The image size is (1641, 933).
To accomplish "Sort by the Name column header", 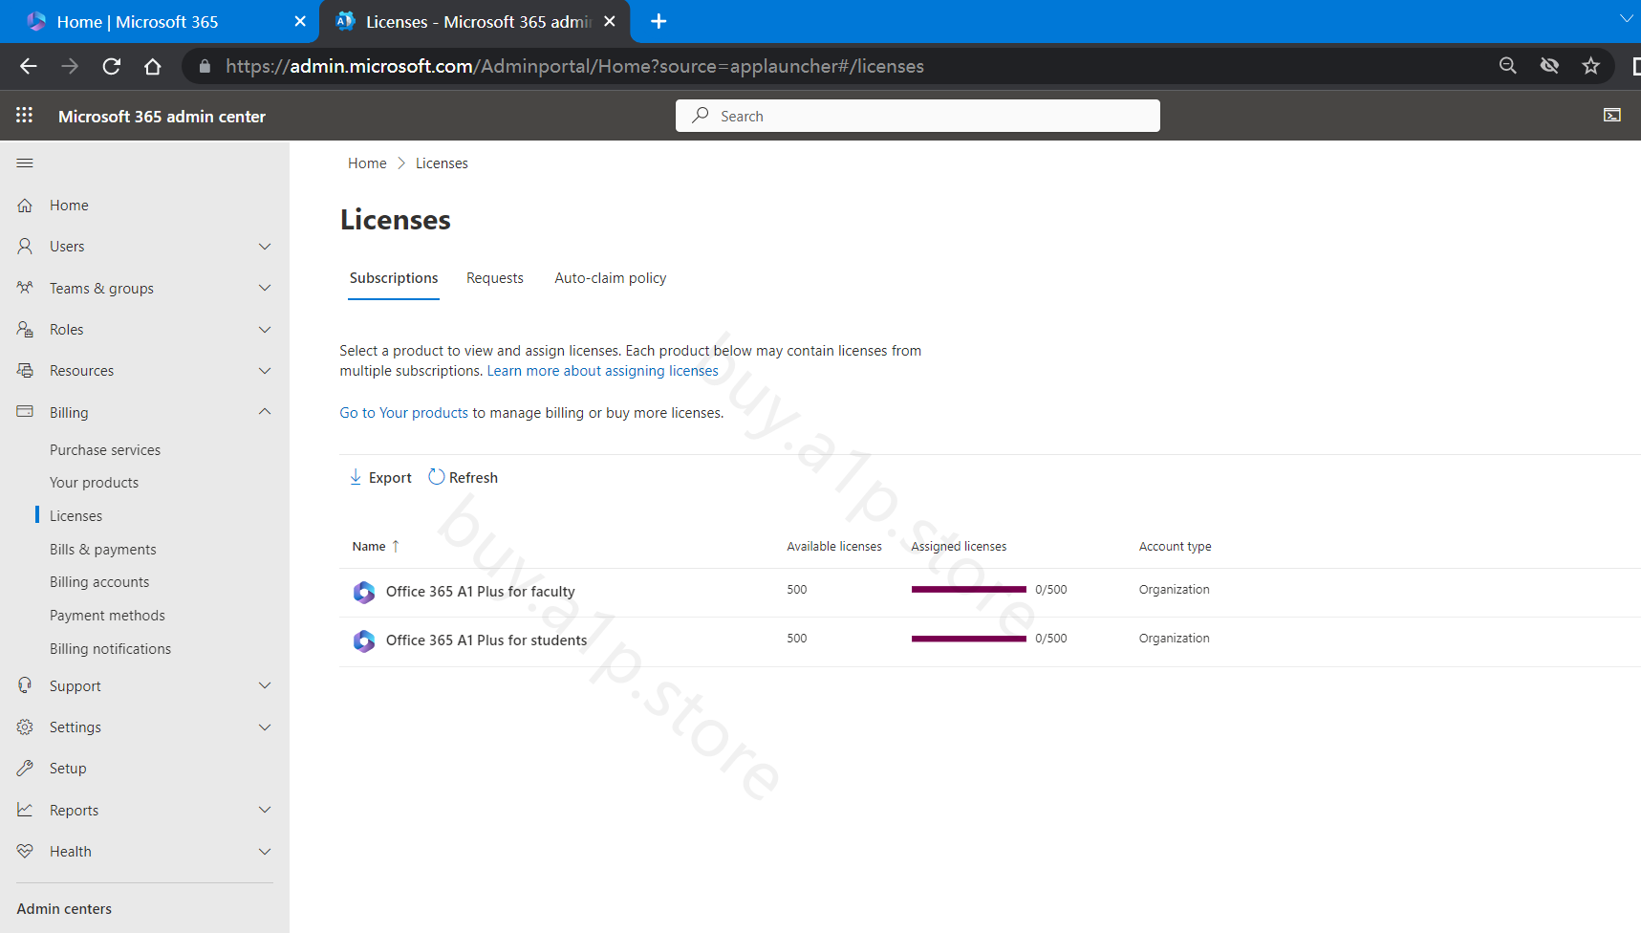I will 376,547.
